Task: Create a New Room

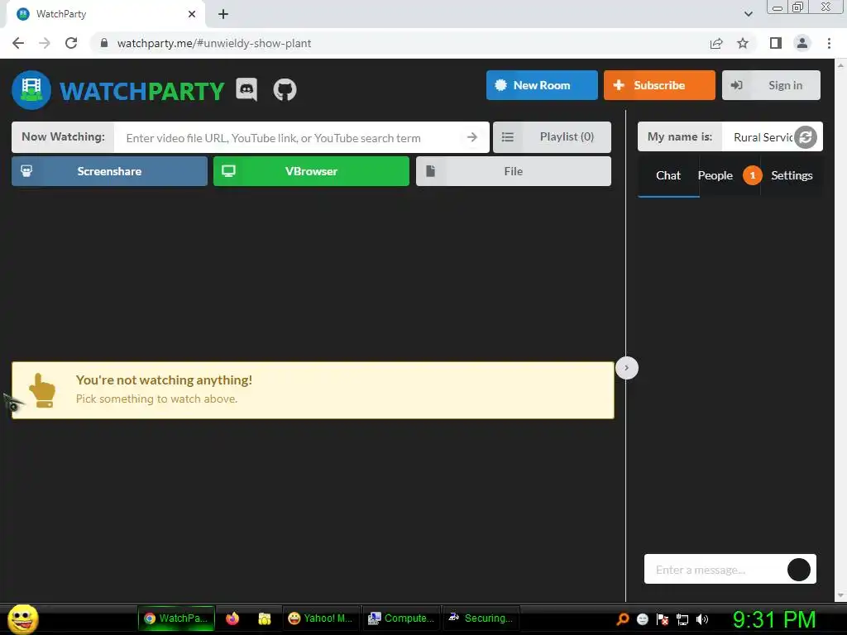Action: 542,85
